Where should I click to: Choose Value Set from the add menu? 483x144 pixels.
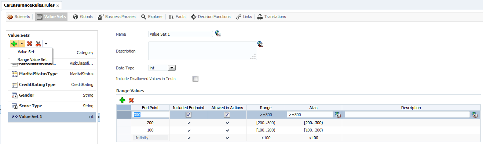(x=26, y=52)
